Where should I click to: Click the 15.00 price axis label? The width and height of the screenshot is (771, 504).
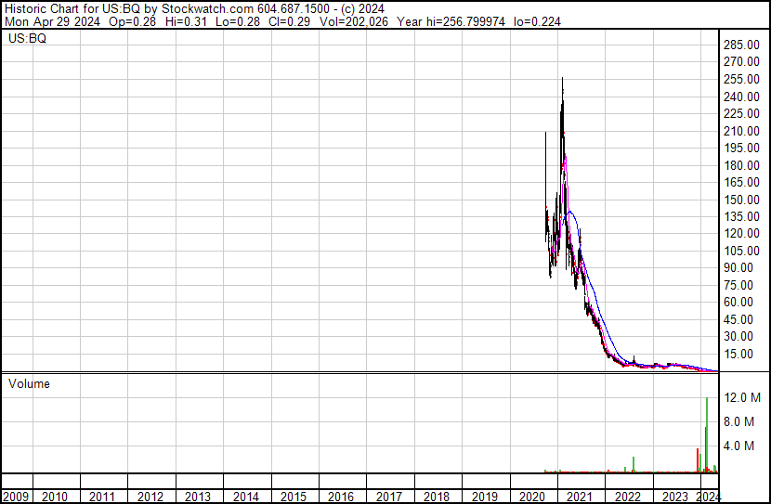[738, 354]
